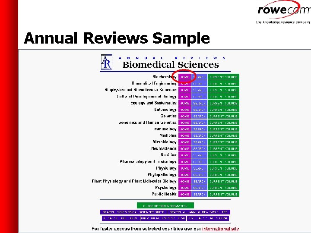Open Biochemistry CURRENT VOLUME
The width and height of the screenshot is (311, 233).
click(x=224, y=77)
